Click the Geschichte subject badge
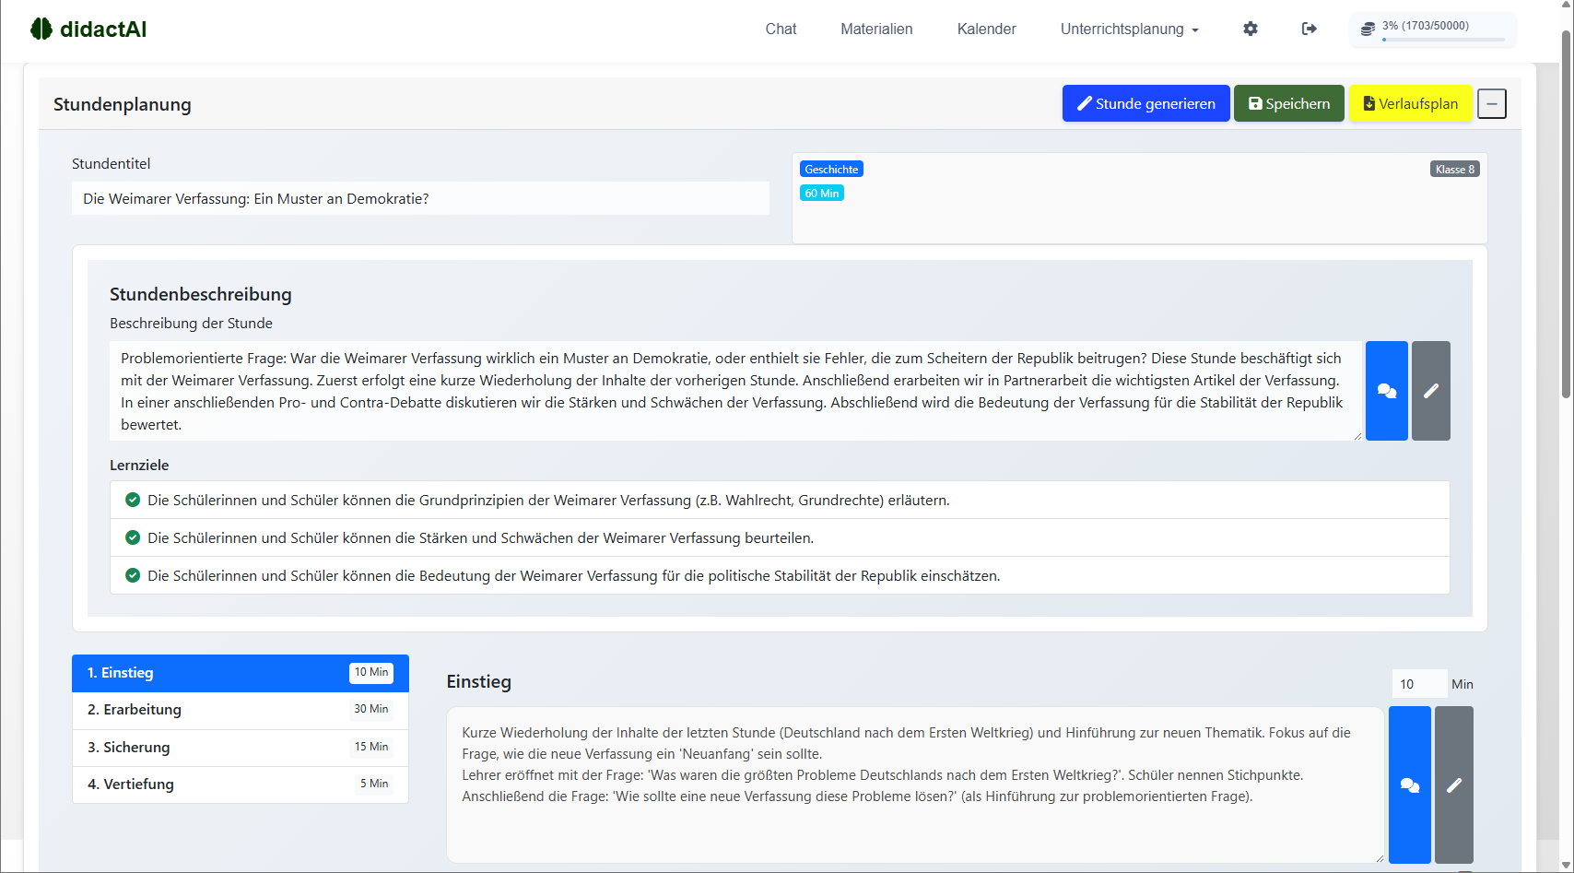The width and height of the screenshot is (1574, 873). click(x=831, y=170)
